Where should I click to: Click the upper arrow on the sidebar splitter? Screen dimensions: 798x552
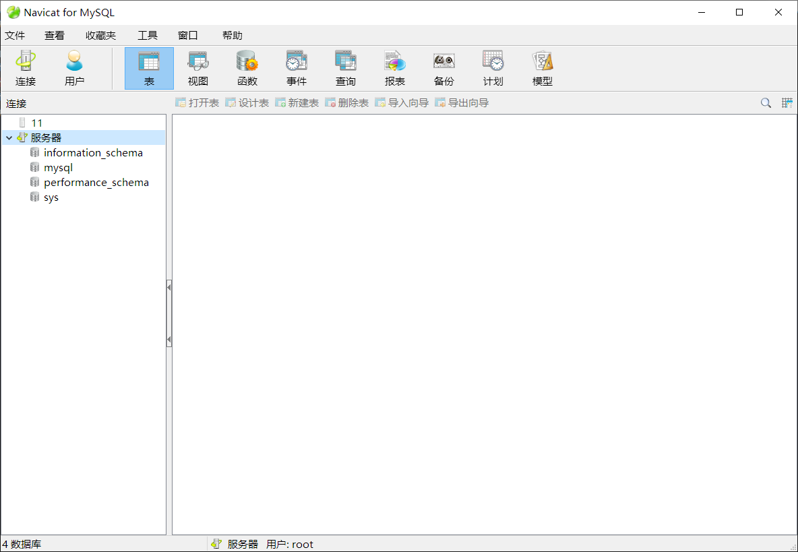[169, 287]
